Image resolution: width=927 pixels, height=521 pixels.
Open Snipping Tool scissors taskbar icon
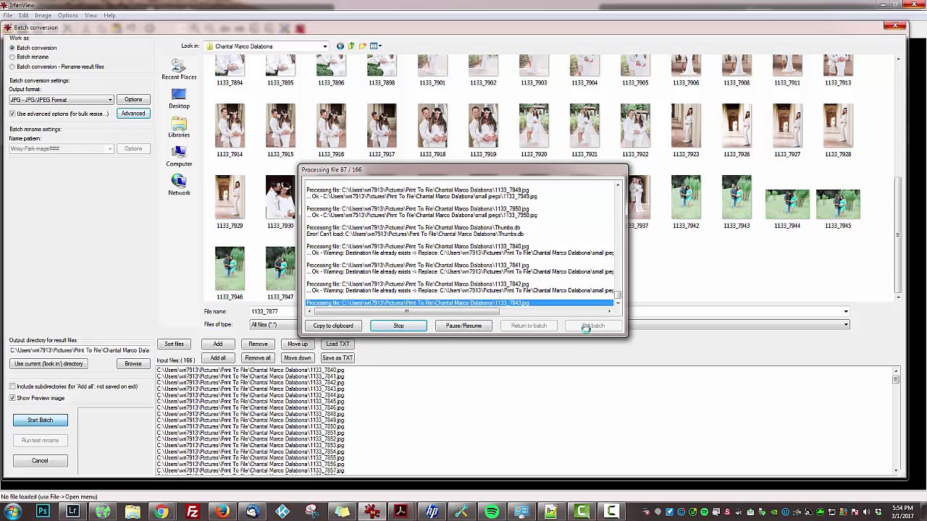click(x=312, y=512)
